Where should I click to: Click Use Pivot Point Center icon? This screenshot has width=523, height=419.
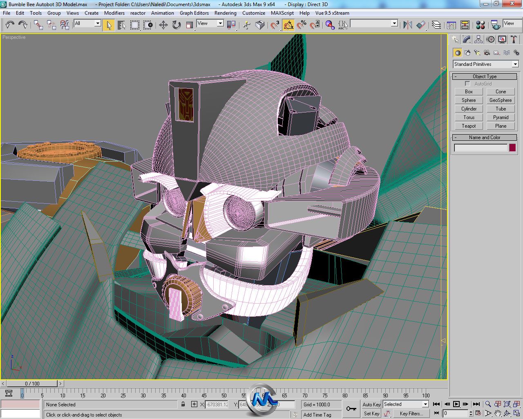(231, 25)
